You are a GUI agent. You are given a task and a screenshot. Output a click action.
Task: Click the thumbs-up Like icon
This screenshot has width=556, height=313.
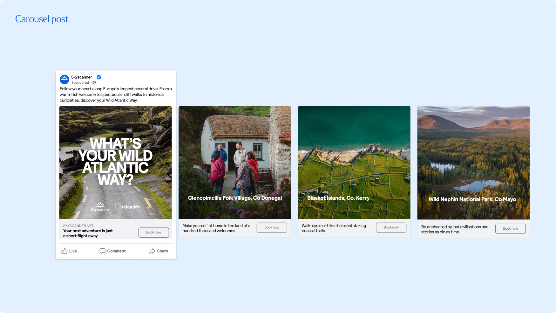coord(64,251)
